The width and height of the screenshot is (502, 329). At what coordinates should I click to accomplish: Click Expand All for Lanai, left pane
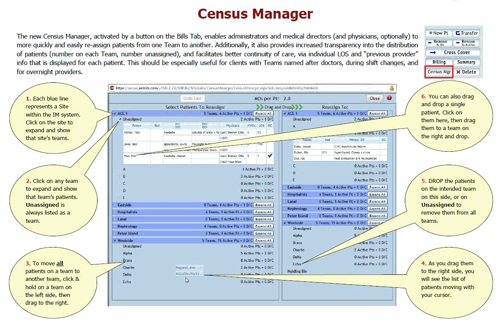263,219
